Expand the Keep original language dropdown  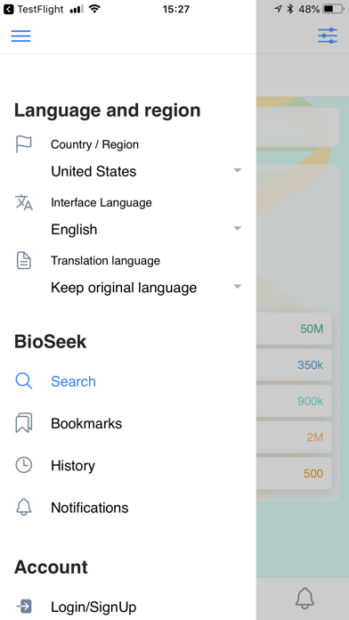(146, 288)
